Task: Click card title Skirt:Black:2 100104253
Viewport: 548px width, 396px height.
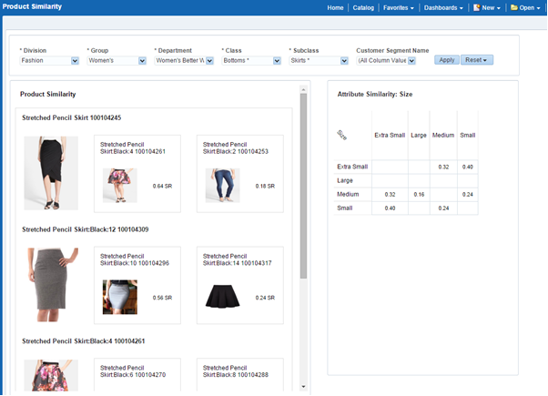Action: 236,147
